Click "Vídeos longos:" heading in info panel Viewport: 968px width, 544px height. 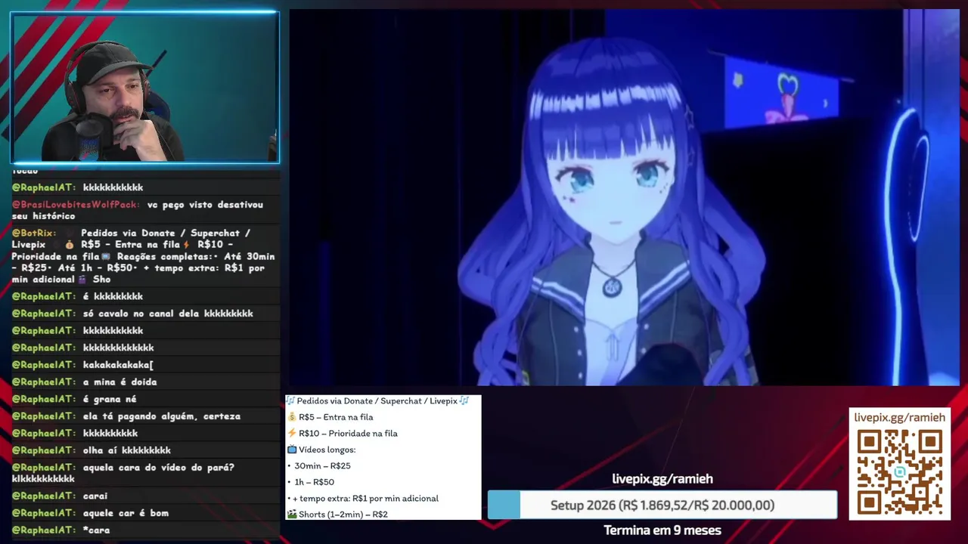327,450
